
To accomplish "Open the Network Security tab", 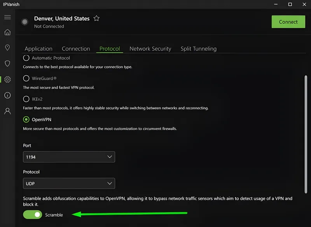I will (150, 49).
